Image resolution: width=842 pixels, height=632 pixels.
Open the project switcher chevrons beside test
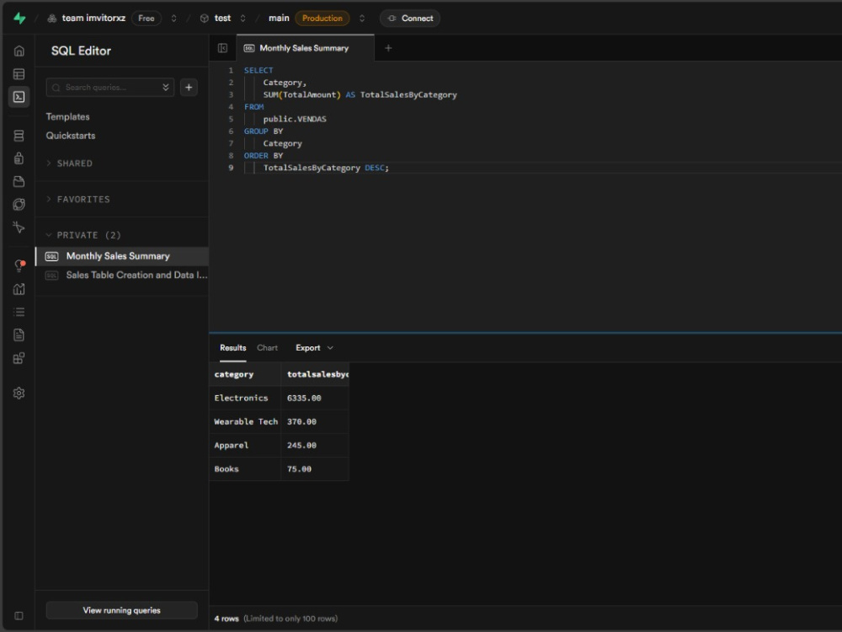point(242,19)
